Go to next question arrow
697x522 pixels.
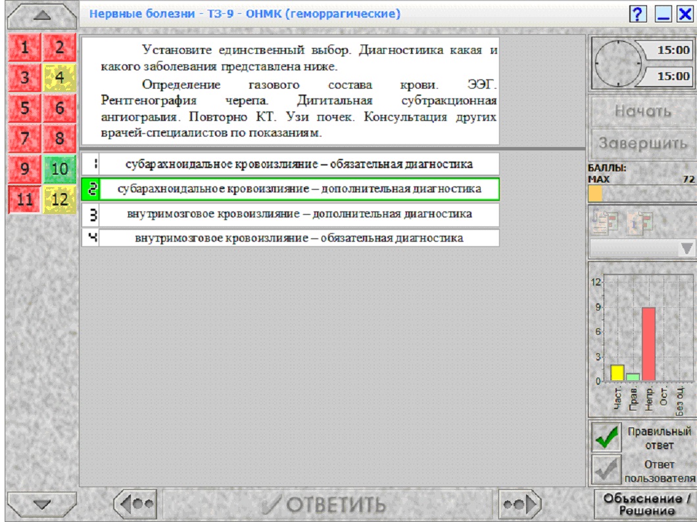tap(520, 504)
